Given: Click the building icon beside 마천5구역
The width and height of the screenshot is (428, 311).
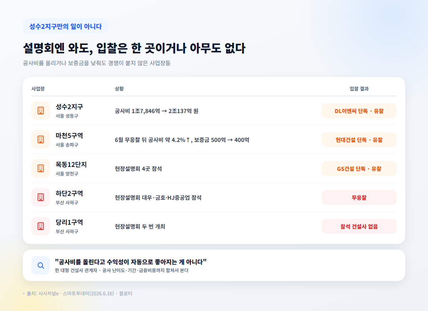Looking at the screenshot, I should click(41, 139).
